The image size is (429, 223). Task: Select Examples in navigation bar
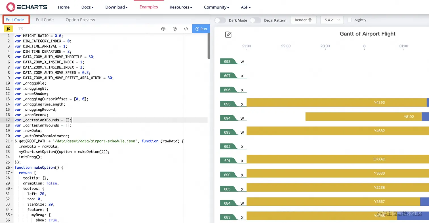tap(149, 7)
